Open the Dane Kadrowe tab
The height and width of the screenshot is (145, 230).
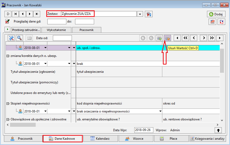[62, 139]
